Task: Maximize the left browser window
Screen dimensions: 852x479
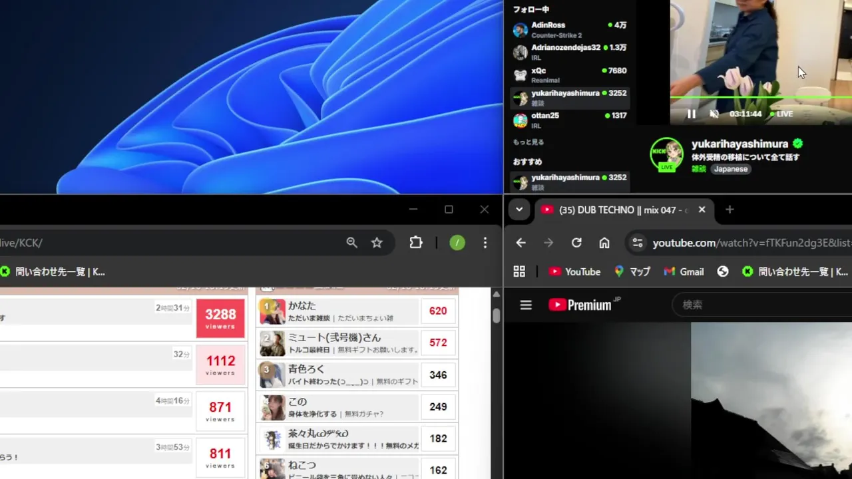Action: click(x=449, y=210)
